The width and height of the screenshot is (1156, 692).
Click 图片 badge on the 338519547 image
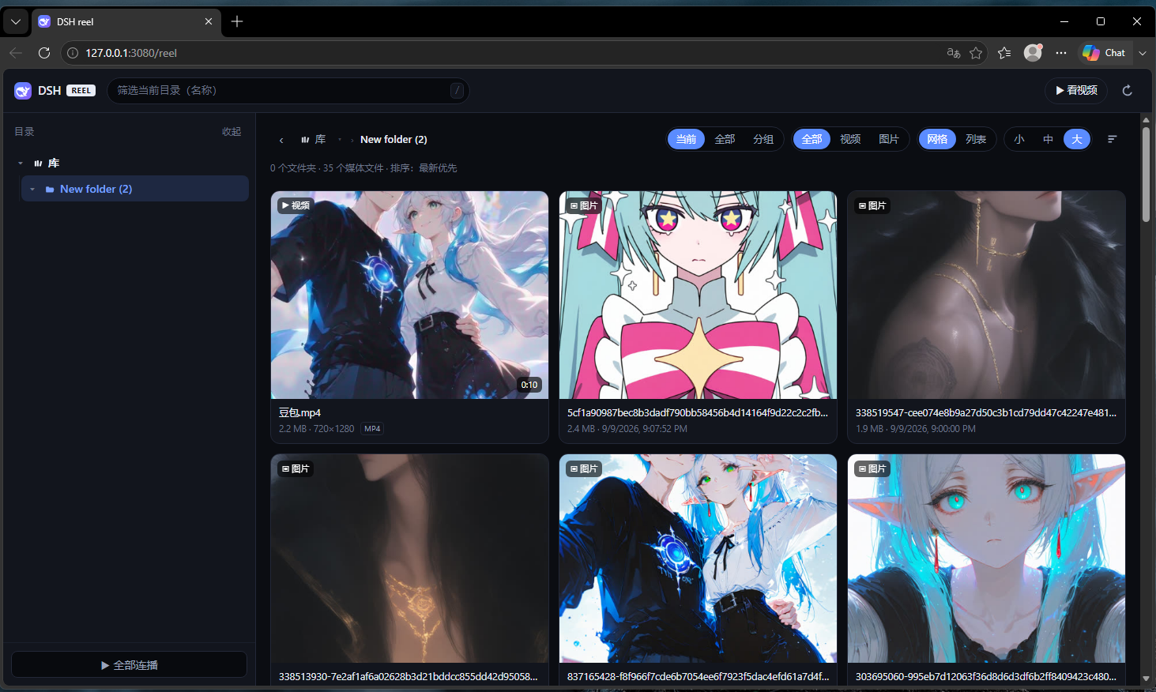pyautogui.click(x=873, y=205)
